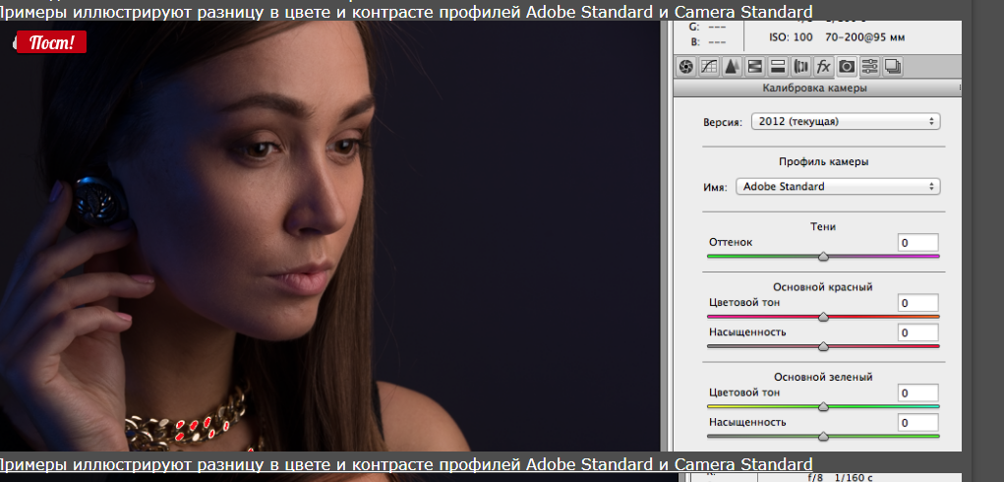Screen dimensions: 1004x482
Task: Expand the Версия dropdown showing 2012 (текущая)
Action: tap(845, 121)
